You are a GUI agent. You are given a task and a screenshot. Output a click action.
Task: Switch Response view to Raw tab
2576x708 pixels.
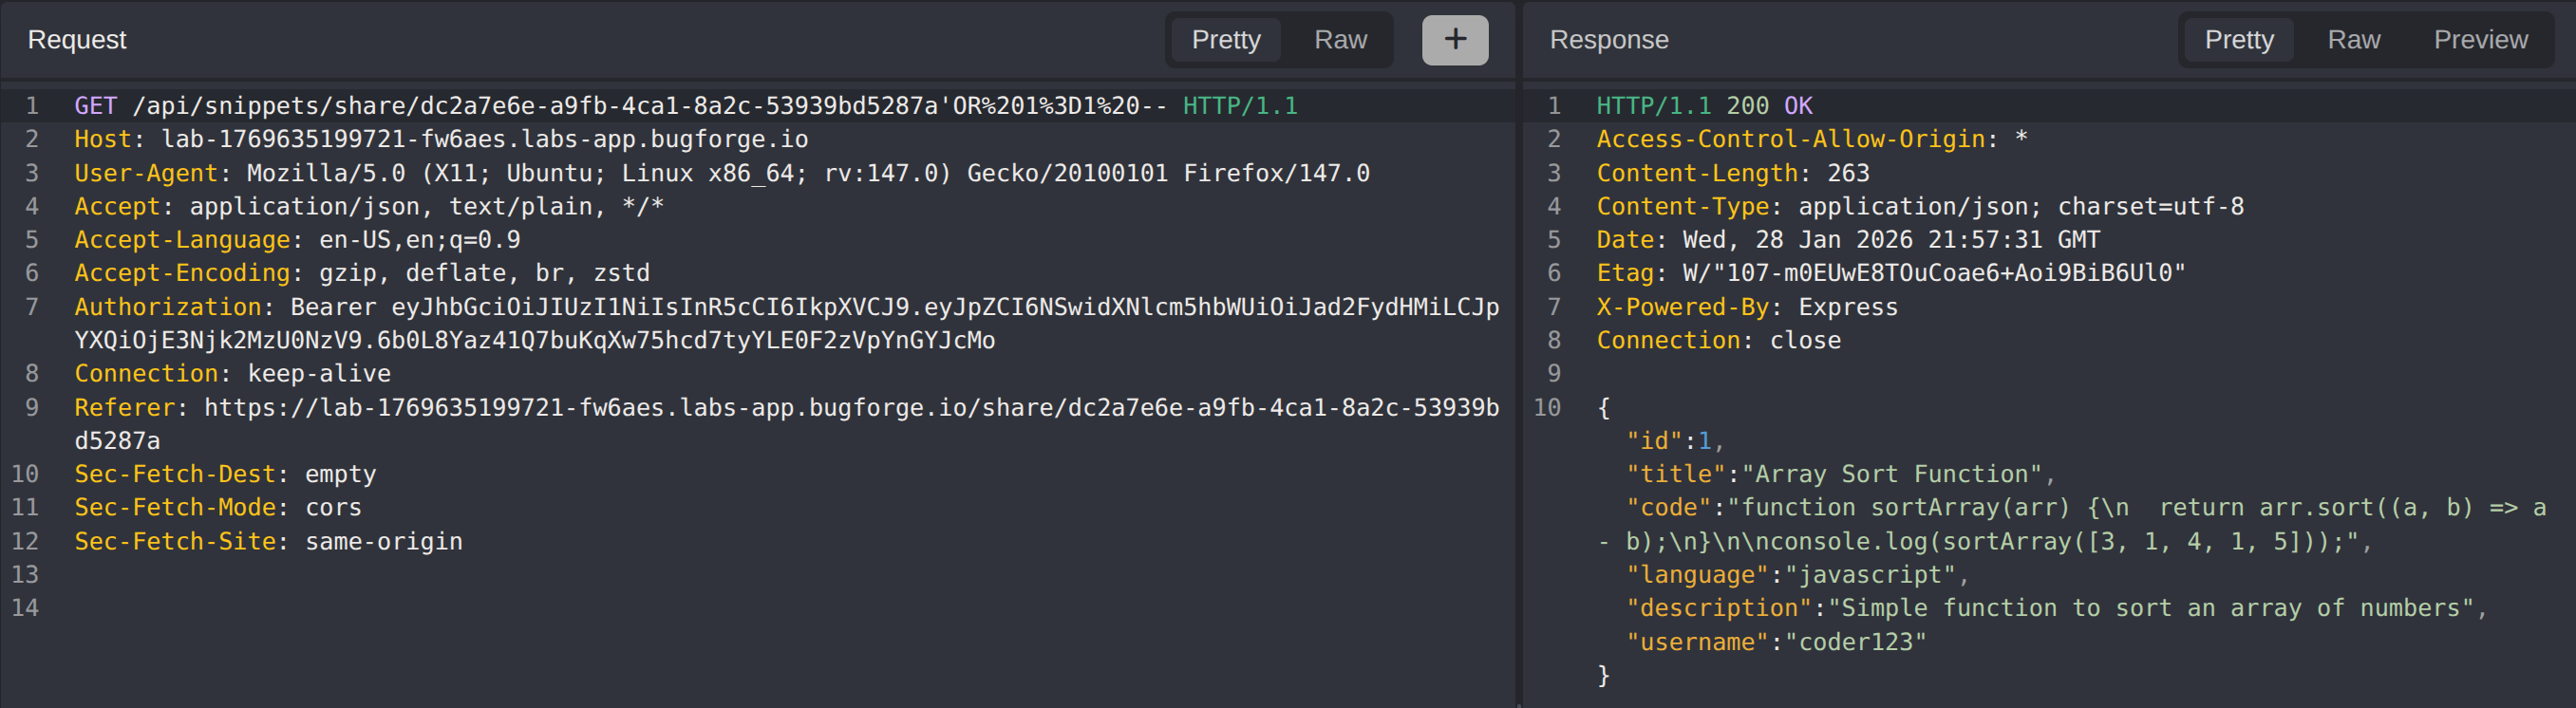click(2352, 40)
